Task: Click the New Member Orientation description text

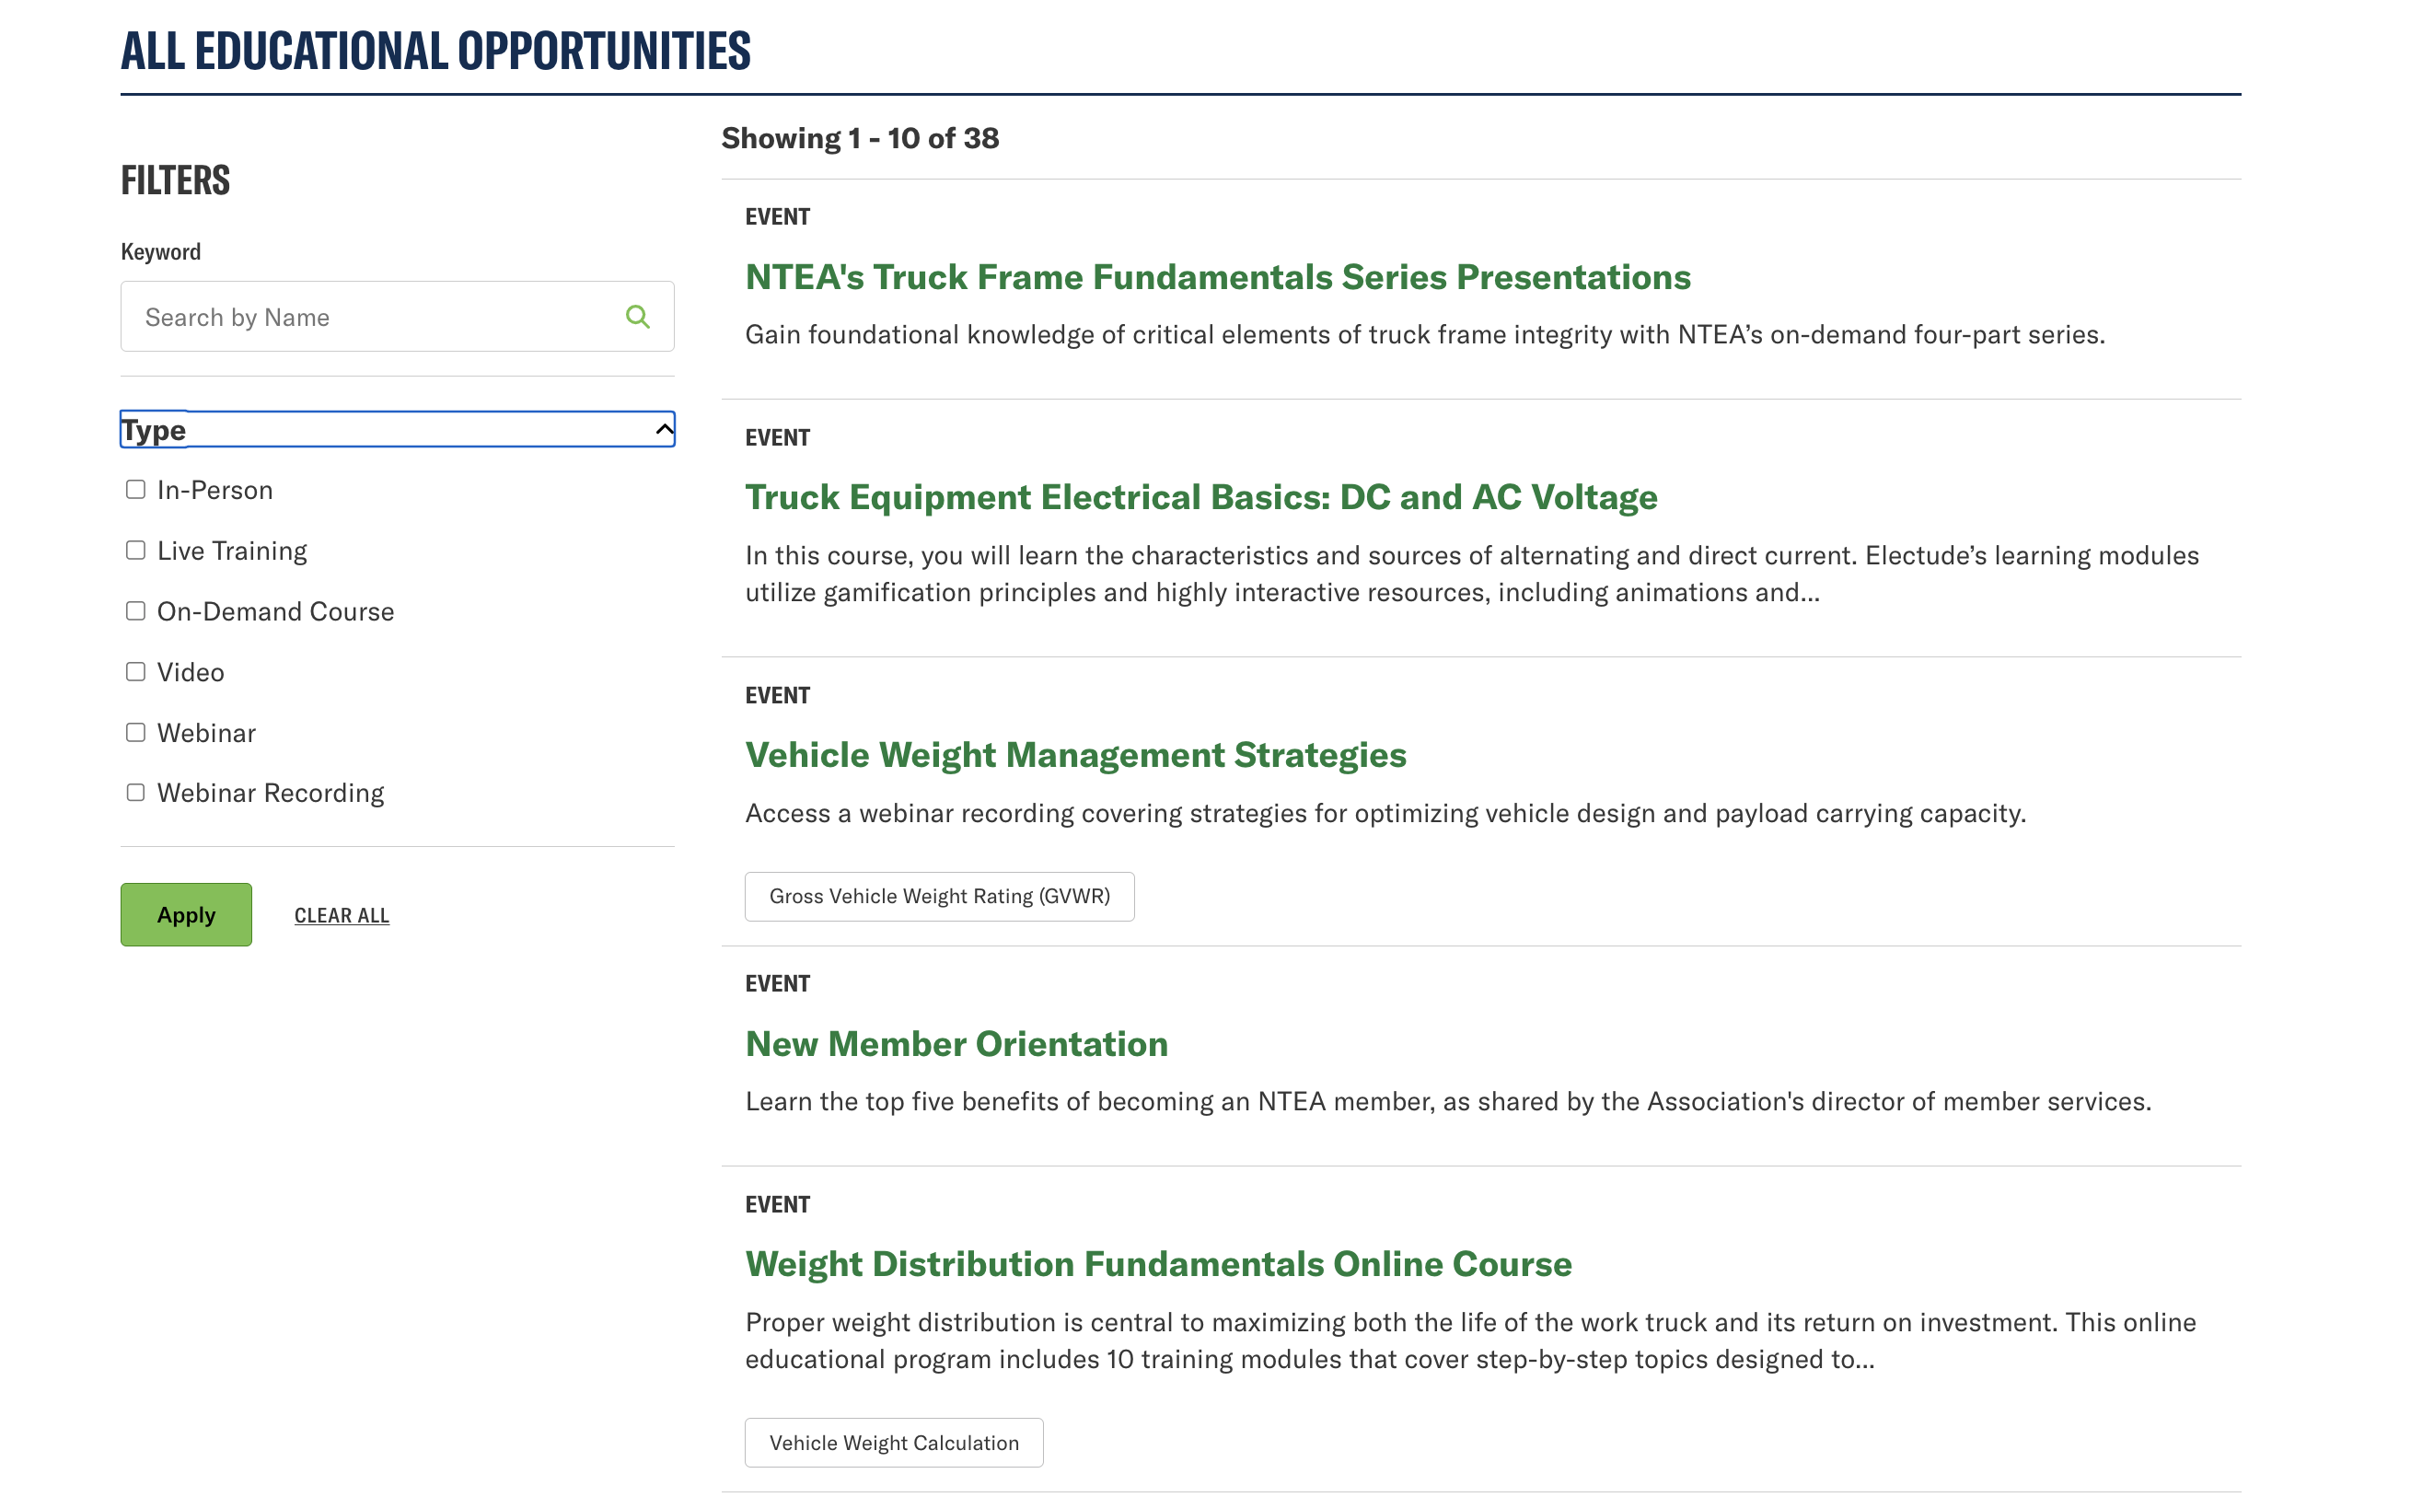Action: click(1448, 1101)
